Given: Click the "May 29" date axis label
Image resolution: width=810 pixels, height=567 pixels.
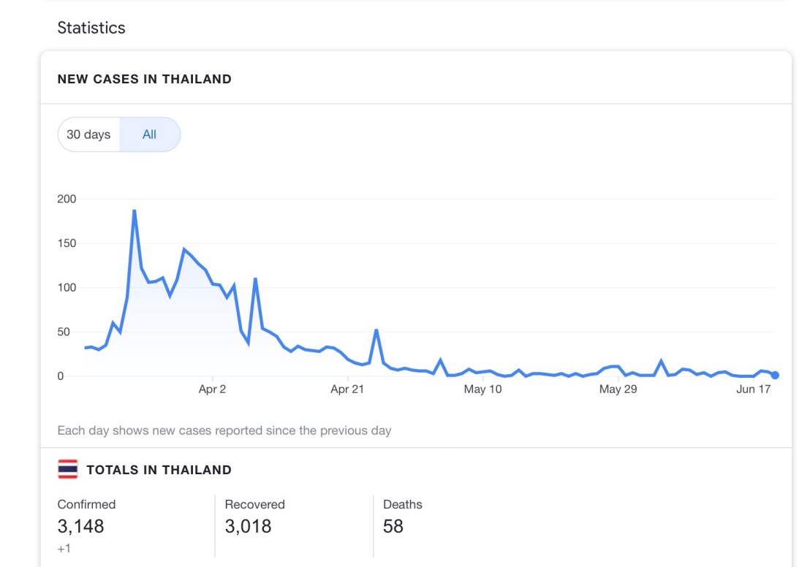Looking at the screenshot, I should (x=618, y=389).
